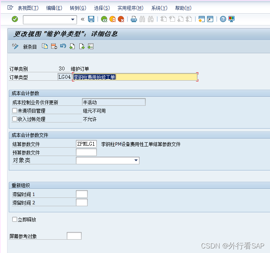Click the order type description field

(x=135, y=77)
